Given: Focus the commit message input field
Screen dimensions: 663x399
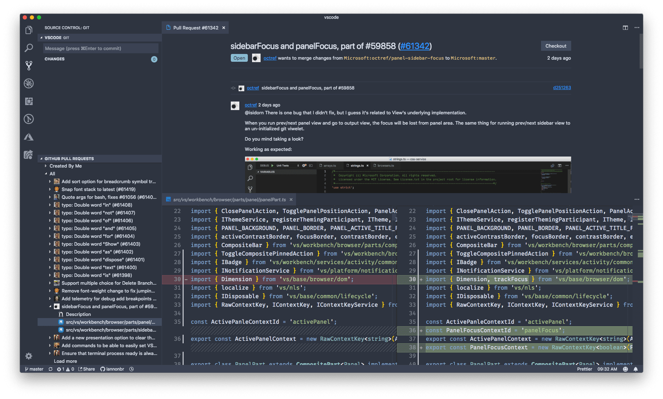Looking at the screenshot, I should 101,48.
